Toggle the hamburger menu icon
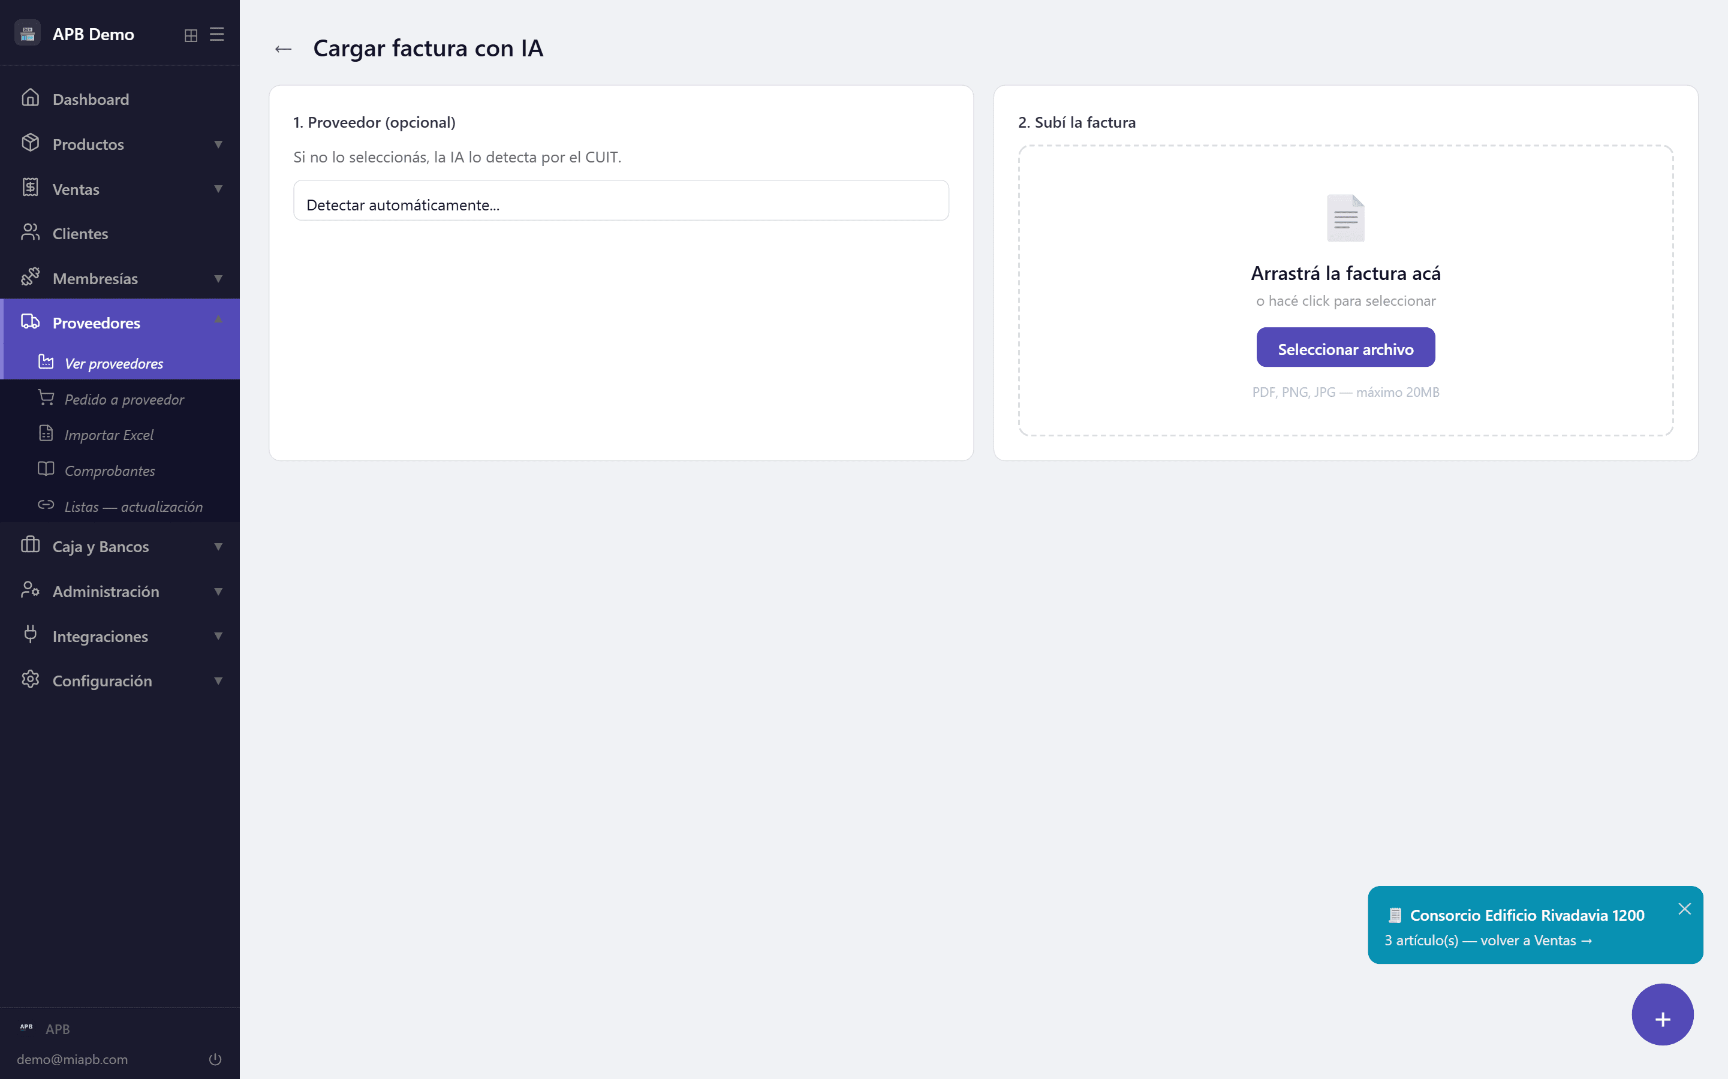 [217, 34]
